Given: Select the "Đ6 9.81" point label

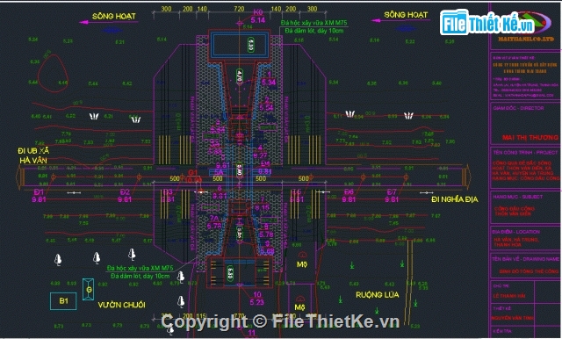Looking at the screenshot, I should click(349, 196).
